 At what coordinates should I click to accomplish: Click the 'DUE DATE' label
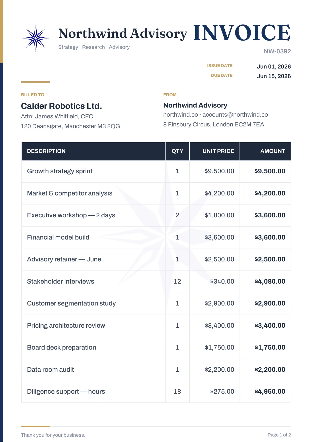pyautogui.click(x=222, y=75)
